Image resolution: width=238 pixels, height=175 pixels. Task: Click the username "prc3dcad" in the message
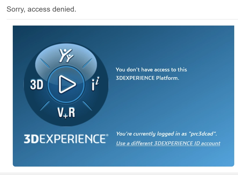(202, 134)
